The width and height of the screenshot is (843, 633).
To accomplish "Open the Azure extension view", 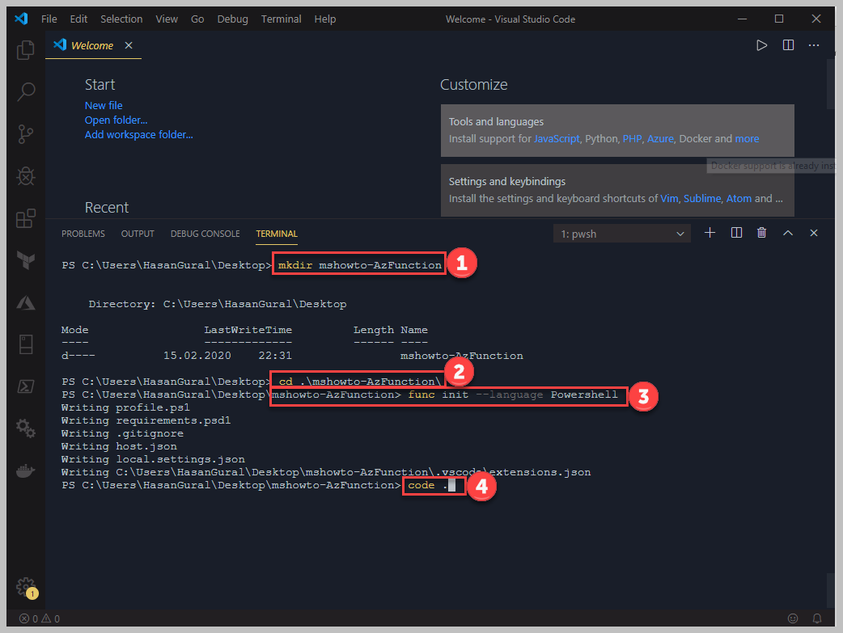I will [25, 302].
